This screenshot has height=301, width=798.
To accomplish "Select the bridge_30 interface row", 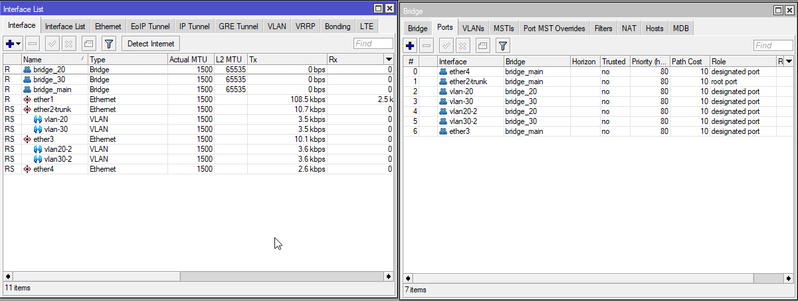I will (198, 80).
